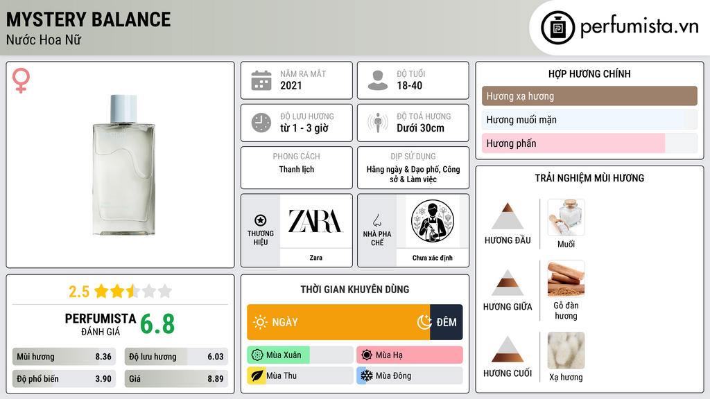The width and height of the screenshot is (710, 399).
Task: Click the Hương xạ hương accord bar
Action: (x=589, y=96)
